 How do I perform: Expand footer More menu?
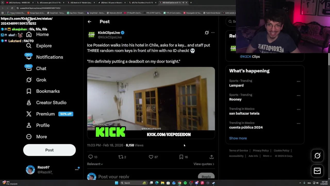(x=267, y=156)
